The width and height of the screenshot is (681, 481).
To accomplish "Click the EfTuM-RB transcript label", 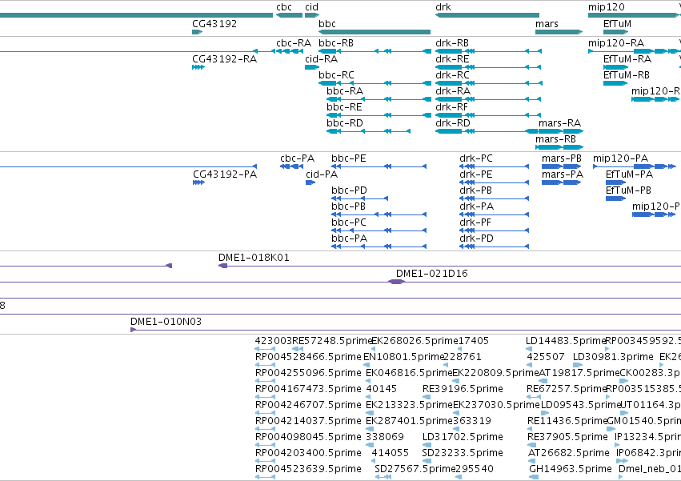I will click(627, 75).
